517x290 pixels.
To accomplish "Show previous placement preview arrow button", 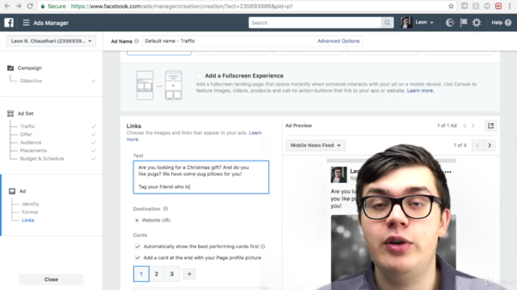I will [477, 145].
